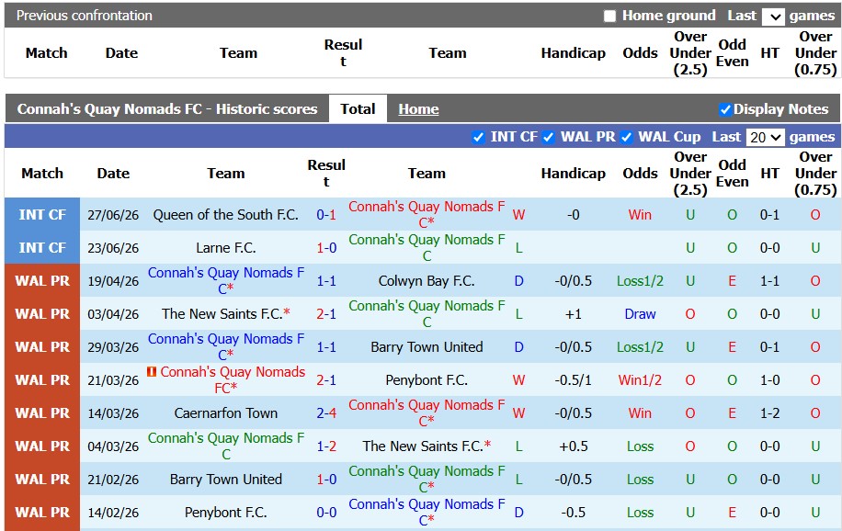The width and height of the screenshot is (842, 531).
Task: Open Connah's Quay Nomads away team on 14/03/26
Action: (x=427, y=412)
